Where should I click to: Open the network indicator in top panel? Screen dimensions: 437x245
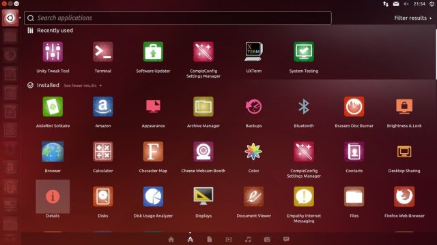pos(386,3)
